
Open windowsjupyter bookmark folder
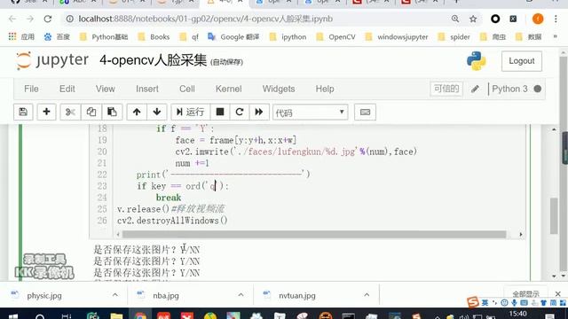397,36
